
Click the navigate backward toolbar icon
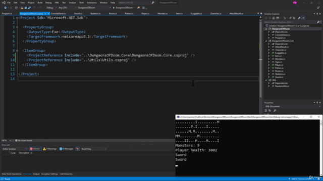coord(6,8)
